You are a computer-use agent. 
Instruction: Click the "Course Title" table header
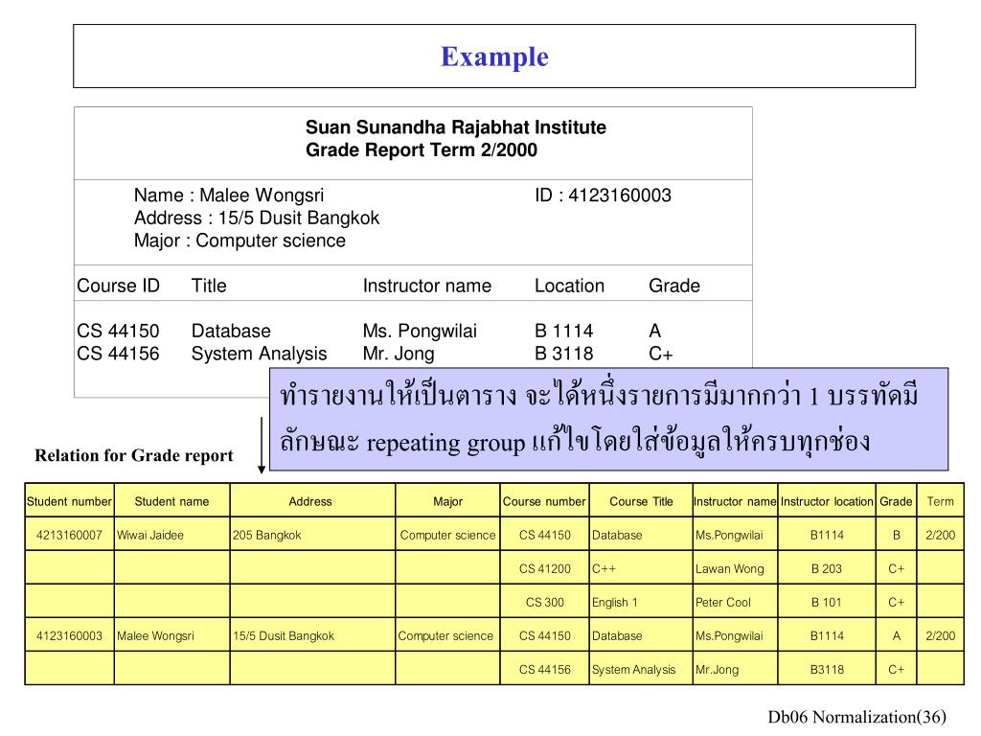click(641, 501)
